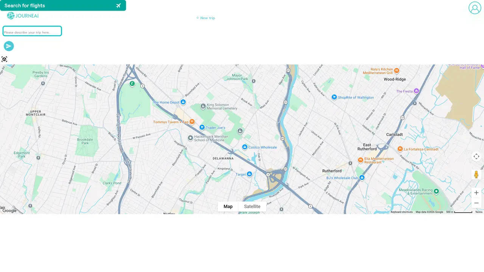
Task: Select Meadowlands Racing & Entertainment pin
Action: tap(436, 191)
